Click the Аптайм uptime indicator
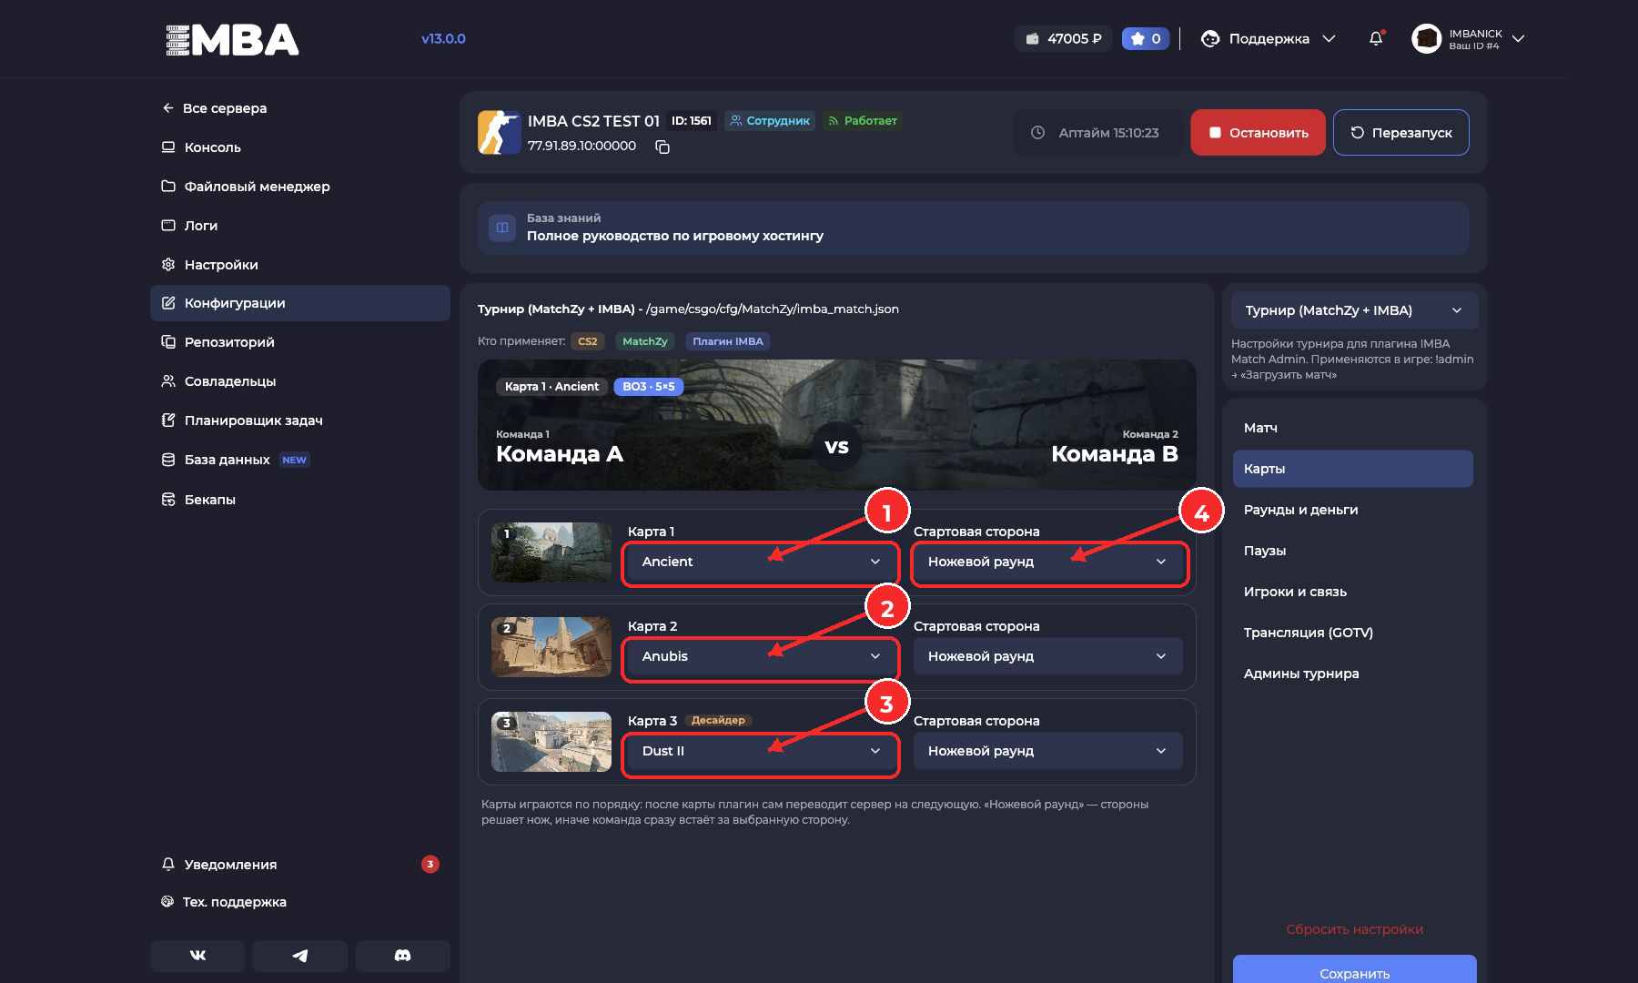1638x983 pixels. click(x=1097, y=133)
